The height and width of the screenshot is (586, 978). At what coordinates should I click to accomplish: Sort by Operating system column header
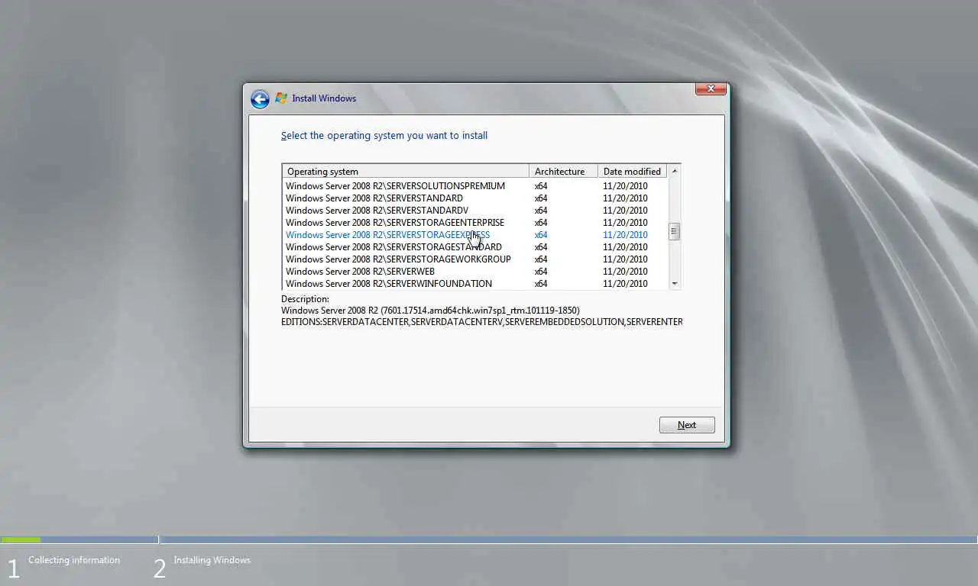pyautogui.click(x=406, y=172)
